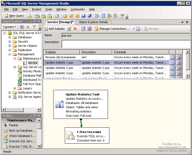Open Subplan Schedule calendar toolbar icon
This screenshot has height=155, width=192.
pyautogui.click(x=83, y=29)
